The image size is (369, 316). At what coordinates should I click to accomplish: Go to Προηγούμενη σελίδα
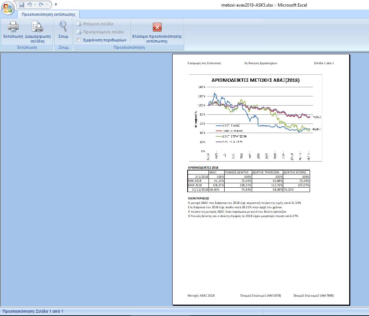(x=100, y=32)
